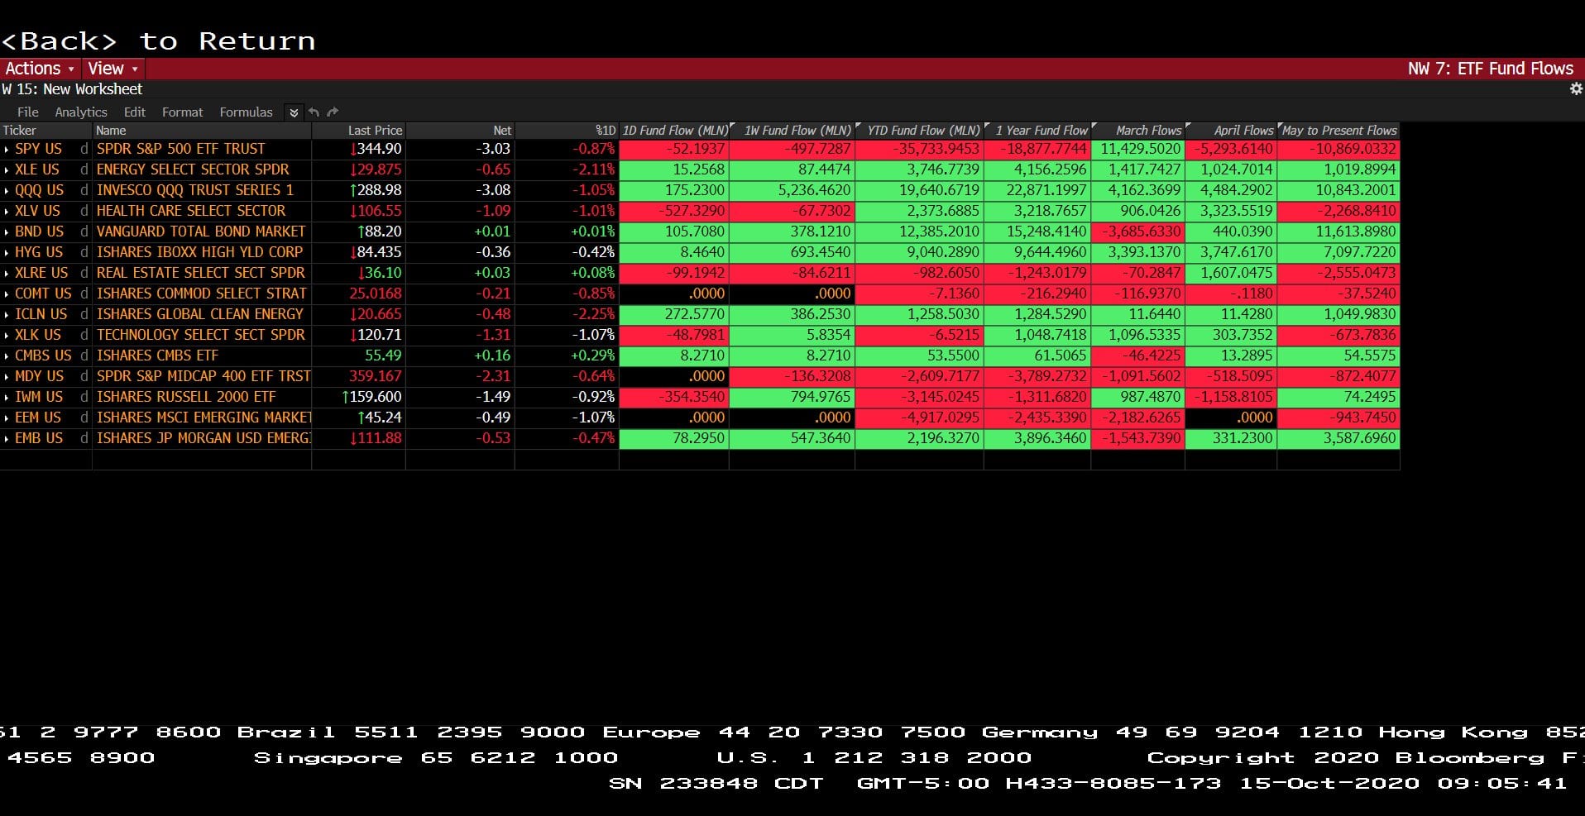Expand the XLE US row
Image resolution: width=1585 pixels, height=816 pixels.
pyautogui.click(x=7, y=169)
